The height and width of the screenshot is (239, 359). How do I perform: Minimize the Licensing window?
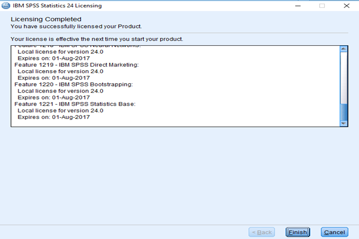point(298,5)
